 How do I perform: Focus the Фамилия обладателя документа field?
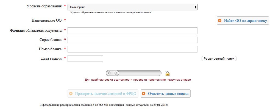(132, 31)
